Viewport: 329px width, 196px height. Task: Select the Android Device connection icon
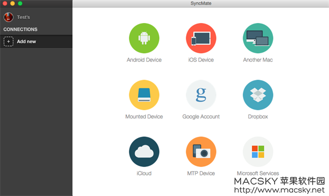[144, 38]
